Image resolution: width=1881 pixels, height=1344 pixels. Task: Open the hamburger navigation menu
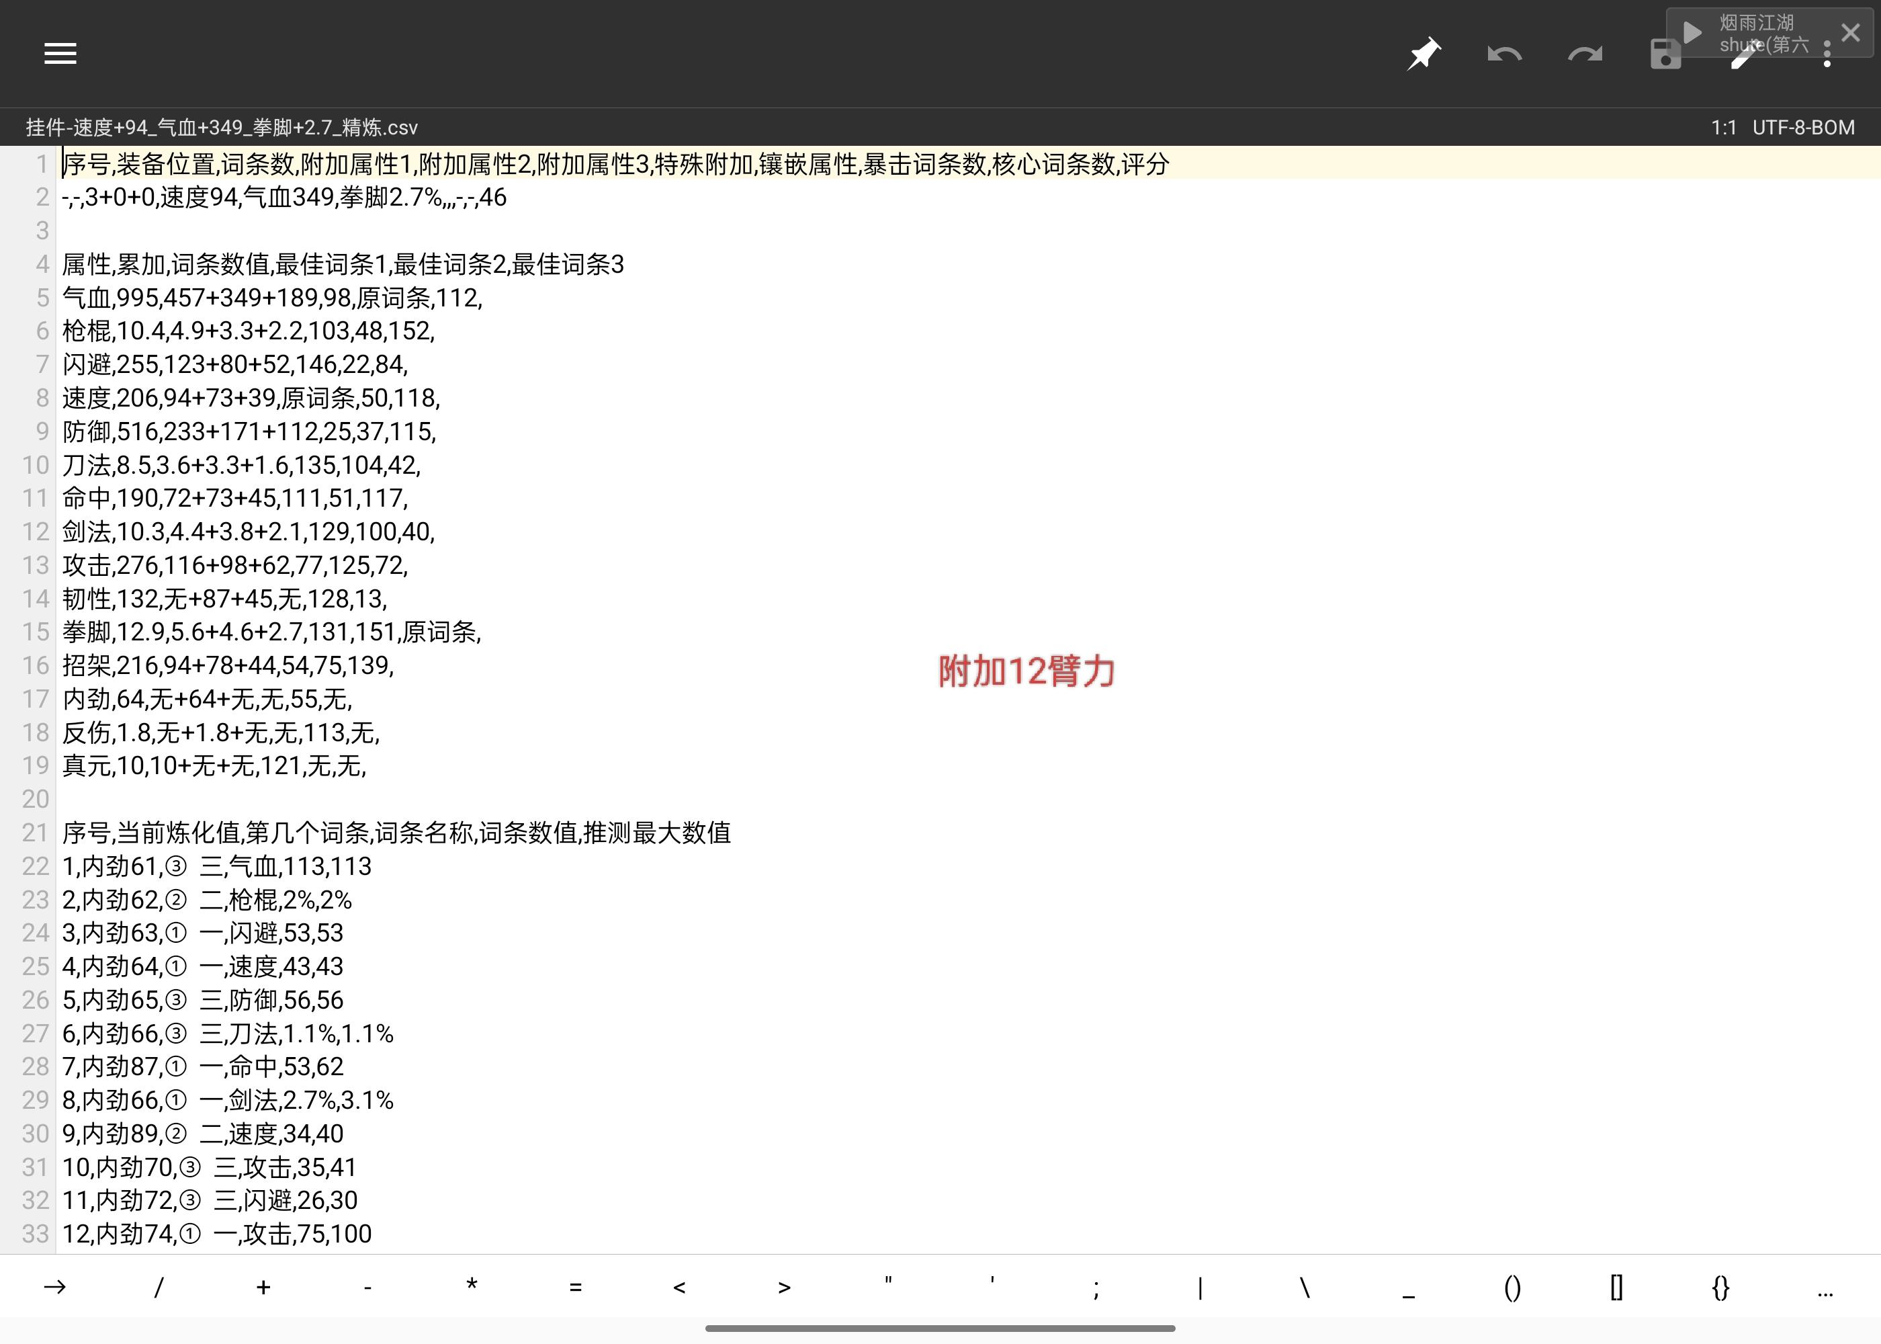pyautogui.click(x=60, y=54)
